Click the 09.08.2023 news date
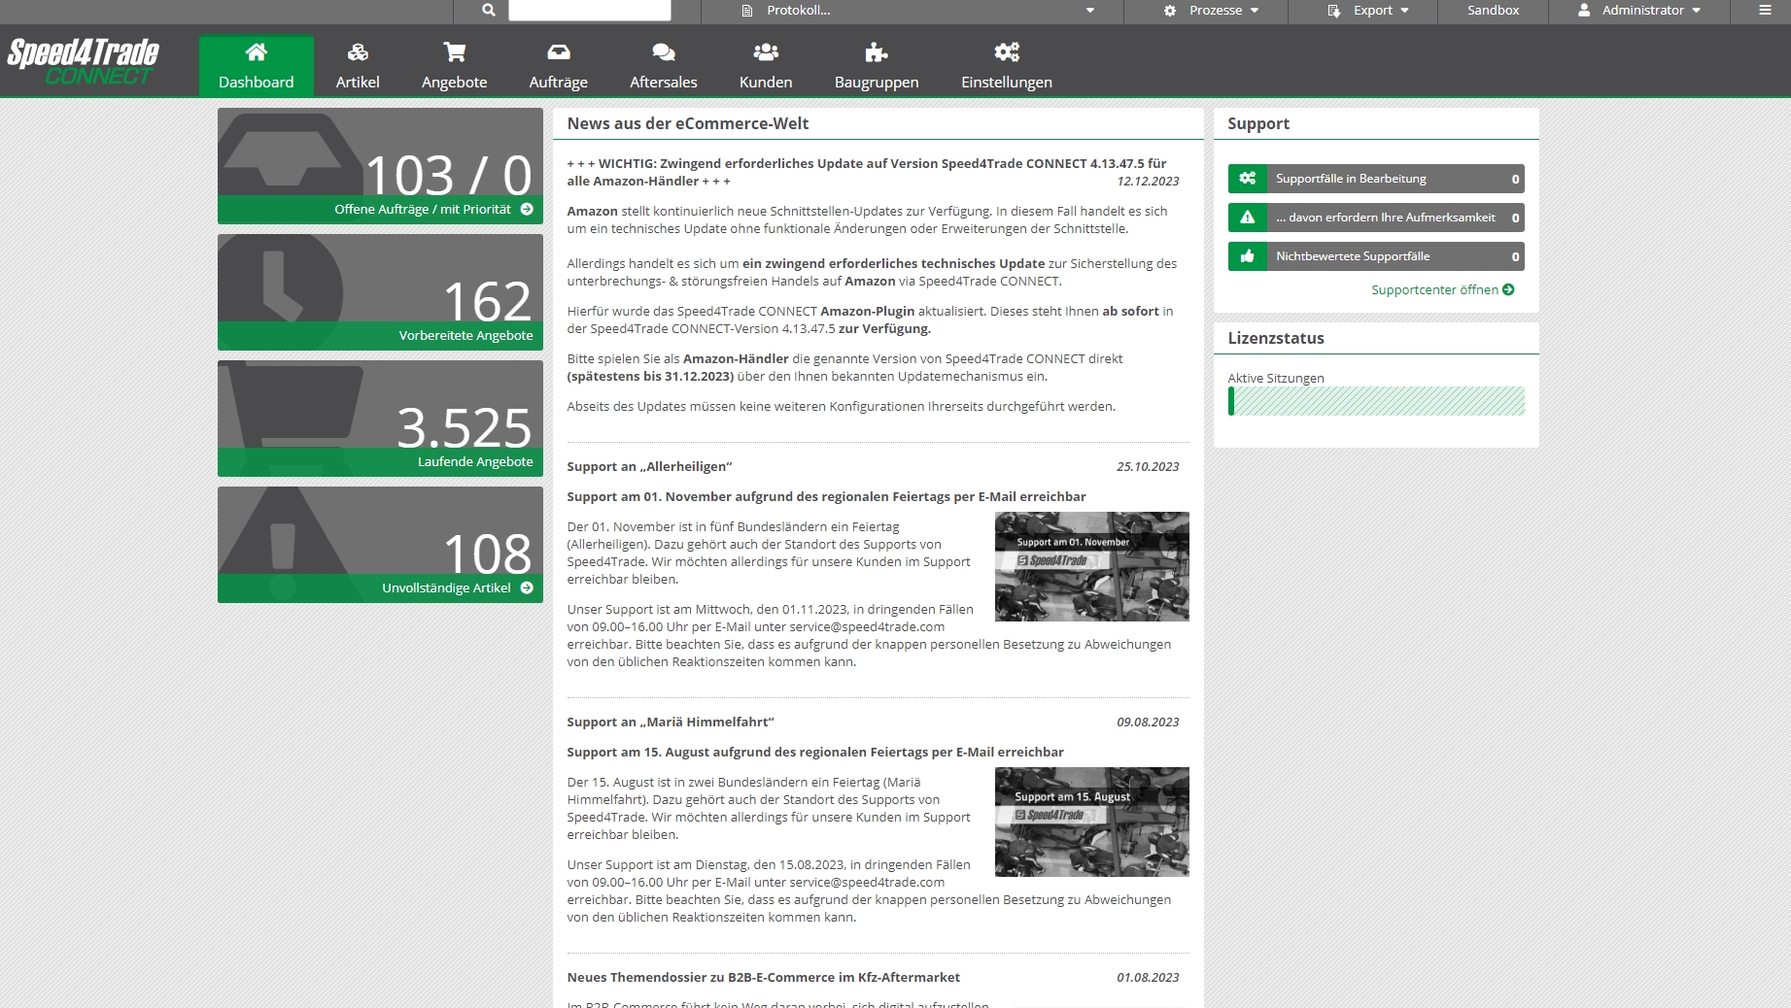 [x=1148, y=722]
